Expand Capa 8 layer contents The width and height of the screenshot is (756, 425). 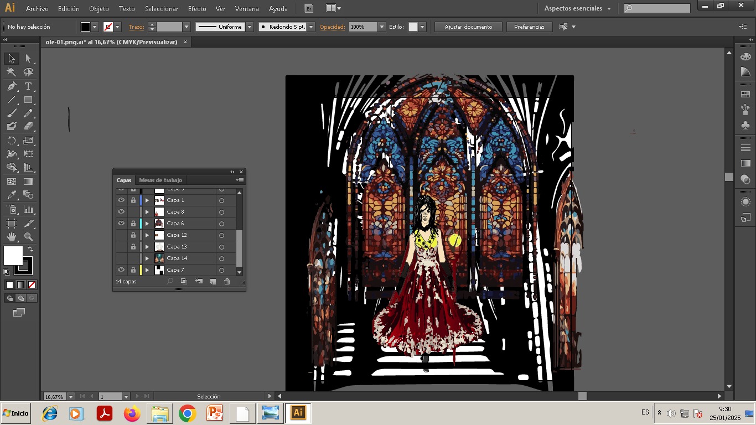tap(147, 212)
